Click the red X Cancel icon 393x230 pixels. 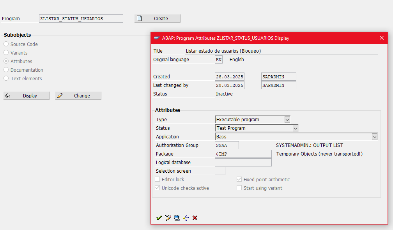195,218
